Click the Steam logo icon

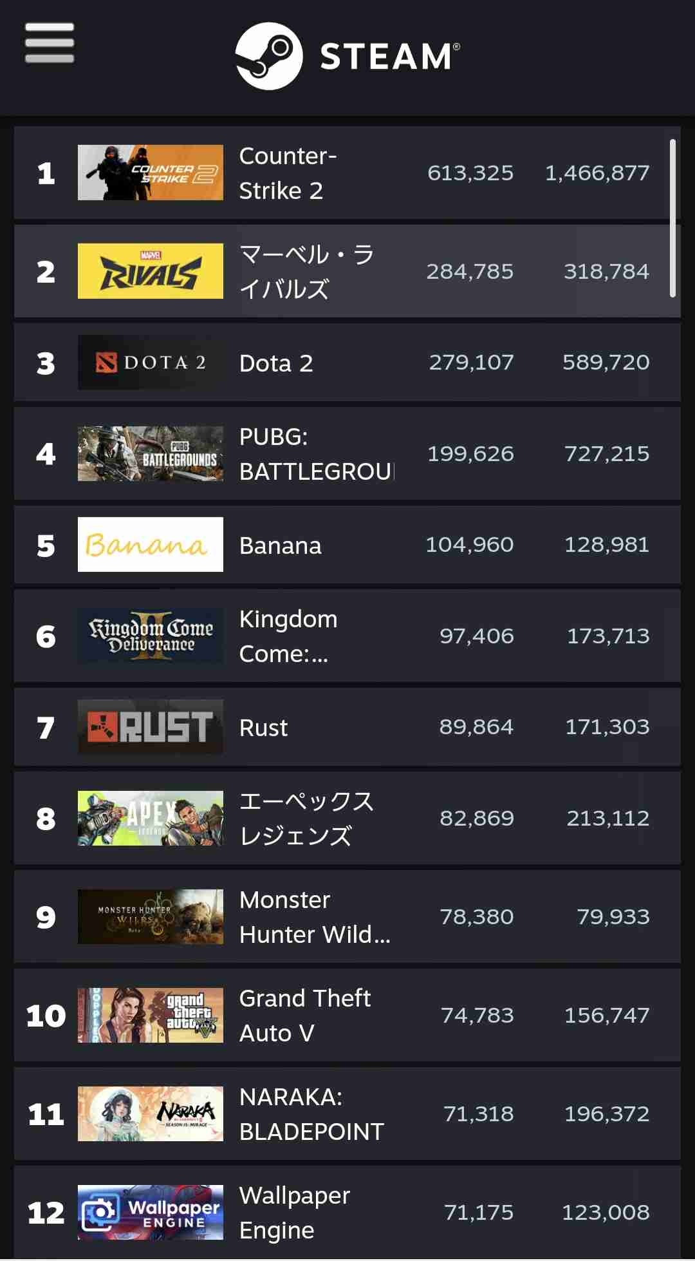268,56
